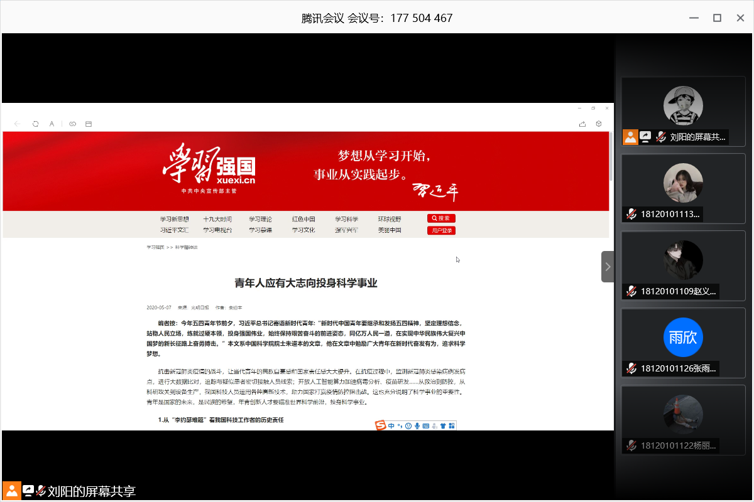Click the browser back arrow icon
The width and height of the screenshot is (754, 502).
pyautogui.click(x=17, y=124)
